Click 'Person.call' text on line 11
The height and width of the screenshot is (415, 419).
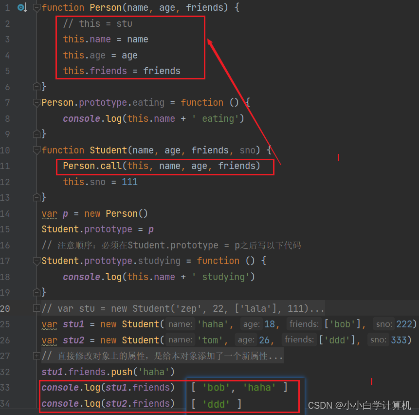point(92,166)
